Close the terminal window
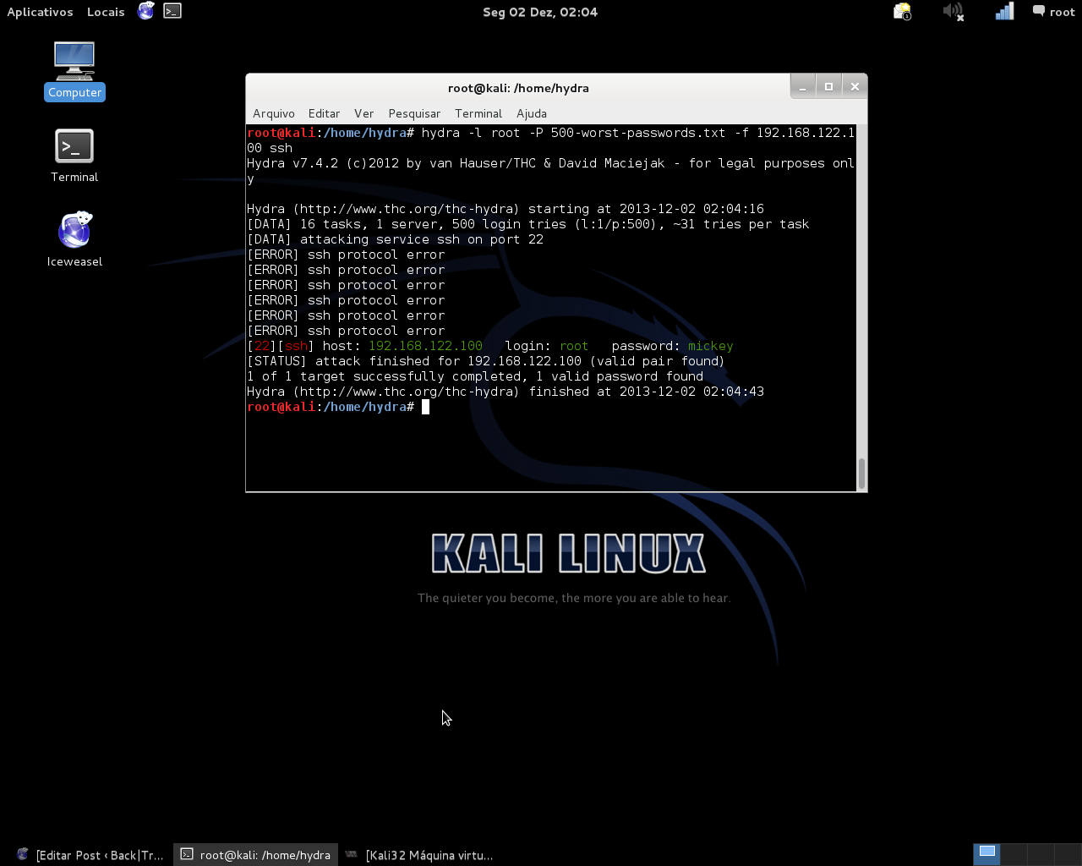 855,86
